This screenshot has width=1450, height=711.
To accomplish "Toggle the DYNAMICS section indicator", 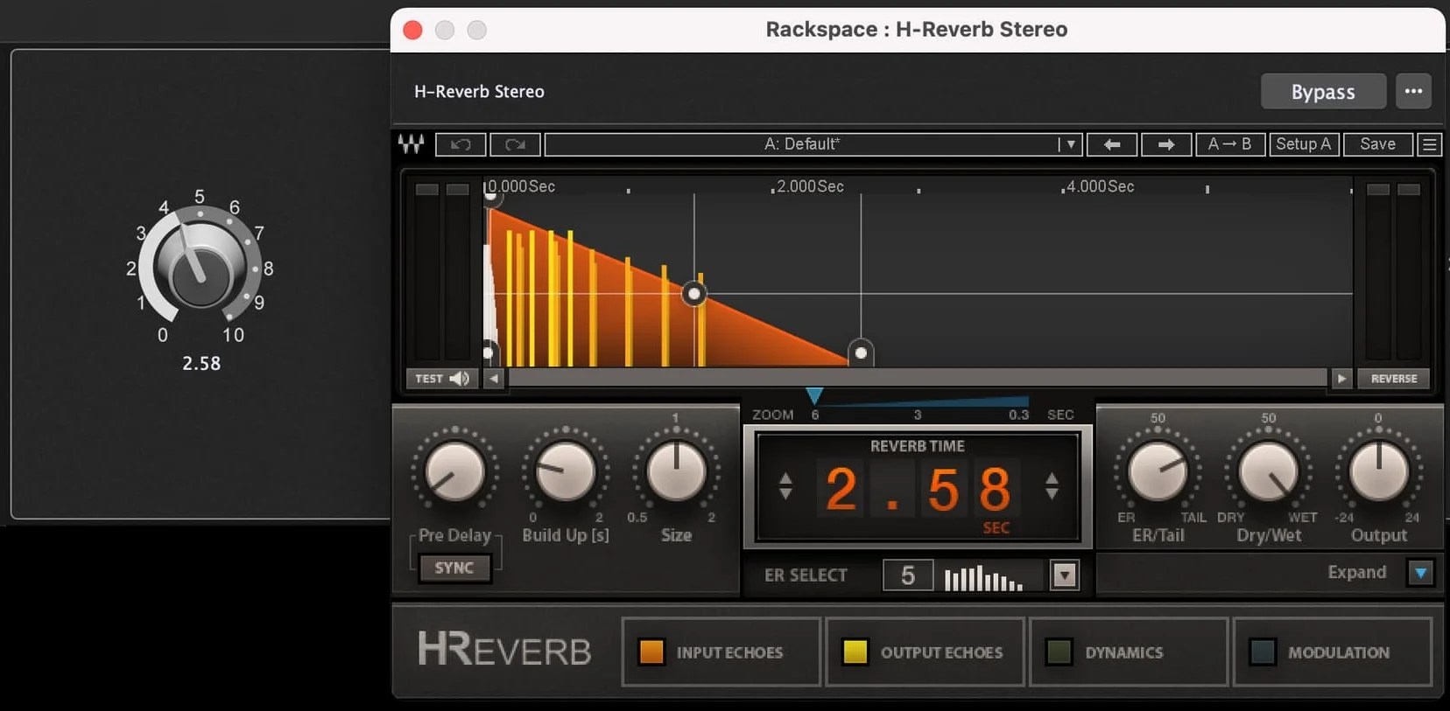I will coord(1059,652).
